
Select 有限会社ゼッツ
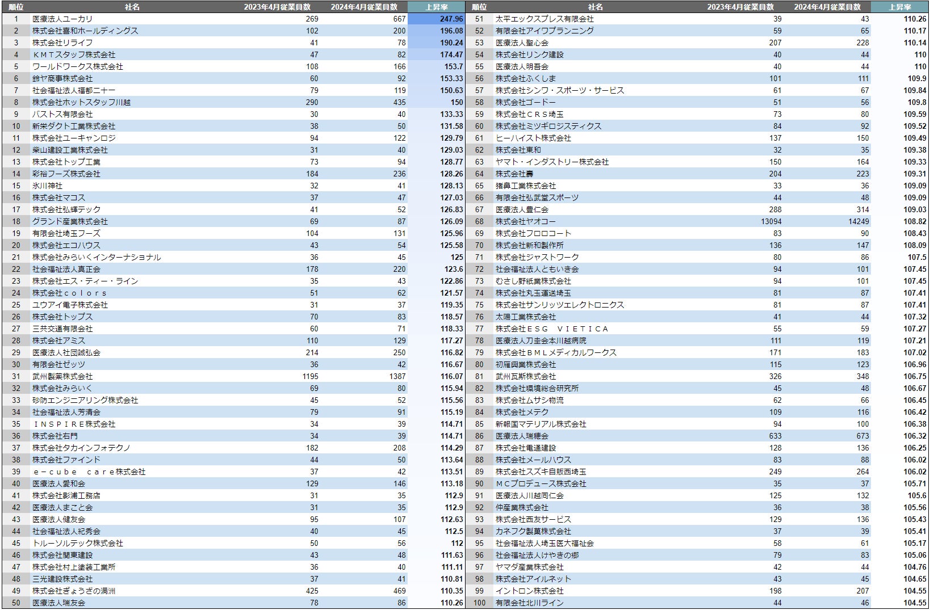point(58,364)
